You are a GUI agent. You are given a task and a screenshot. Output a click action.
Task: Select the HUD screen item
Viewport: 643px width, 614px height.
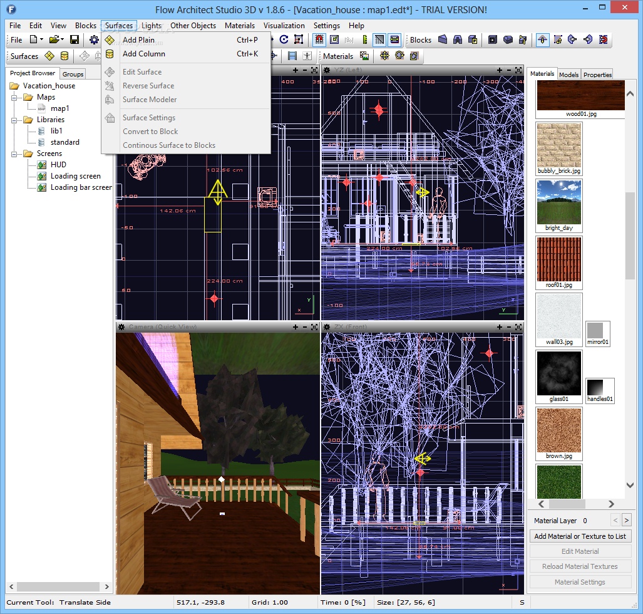coord(58,165)
